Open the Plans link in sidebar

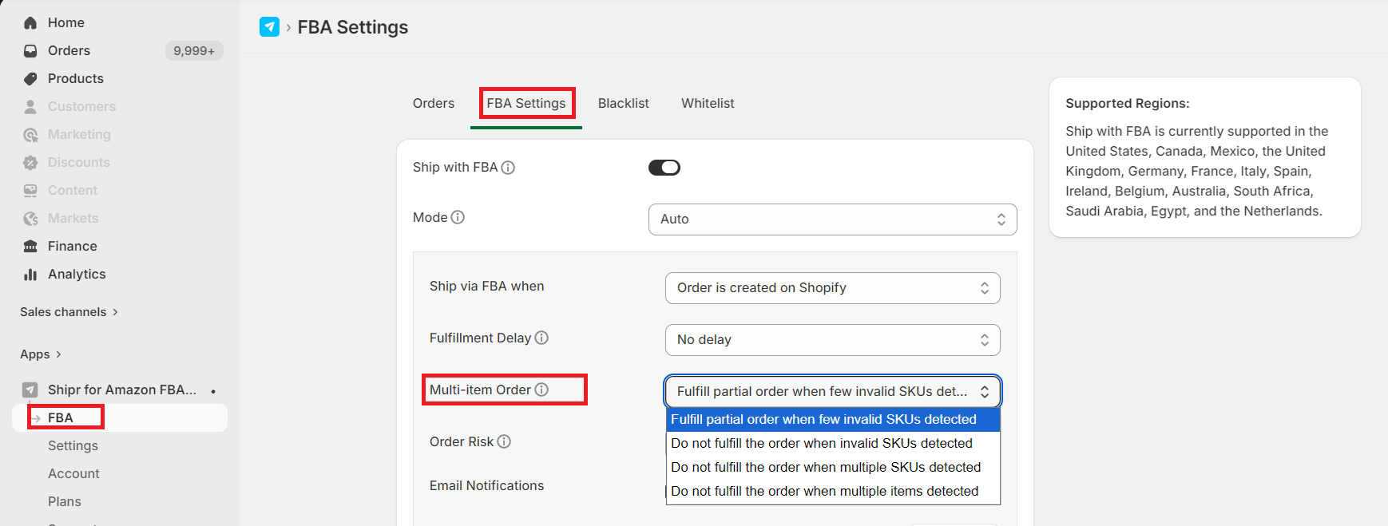[65, 502]
